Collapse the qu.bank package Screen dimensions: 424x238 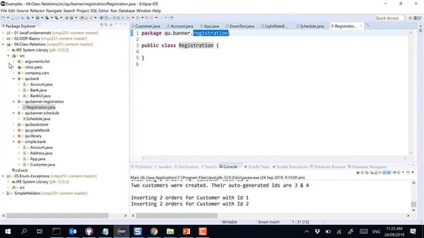[x=13, y=79]
